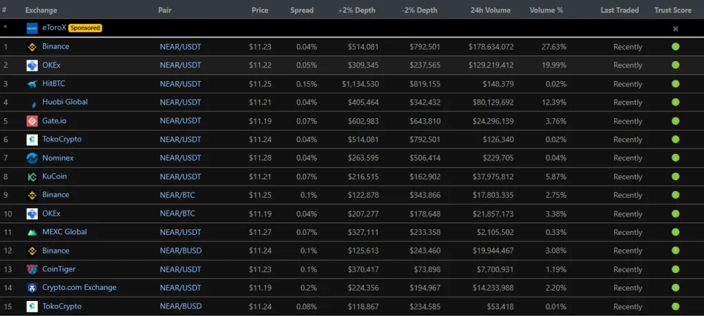Click the OKEx logo in row 2
Image resolution: width=704 pixels, height=316 pixels.
pyautogui.click(x=32, y=65)
